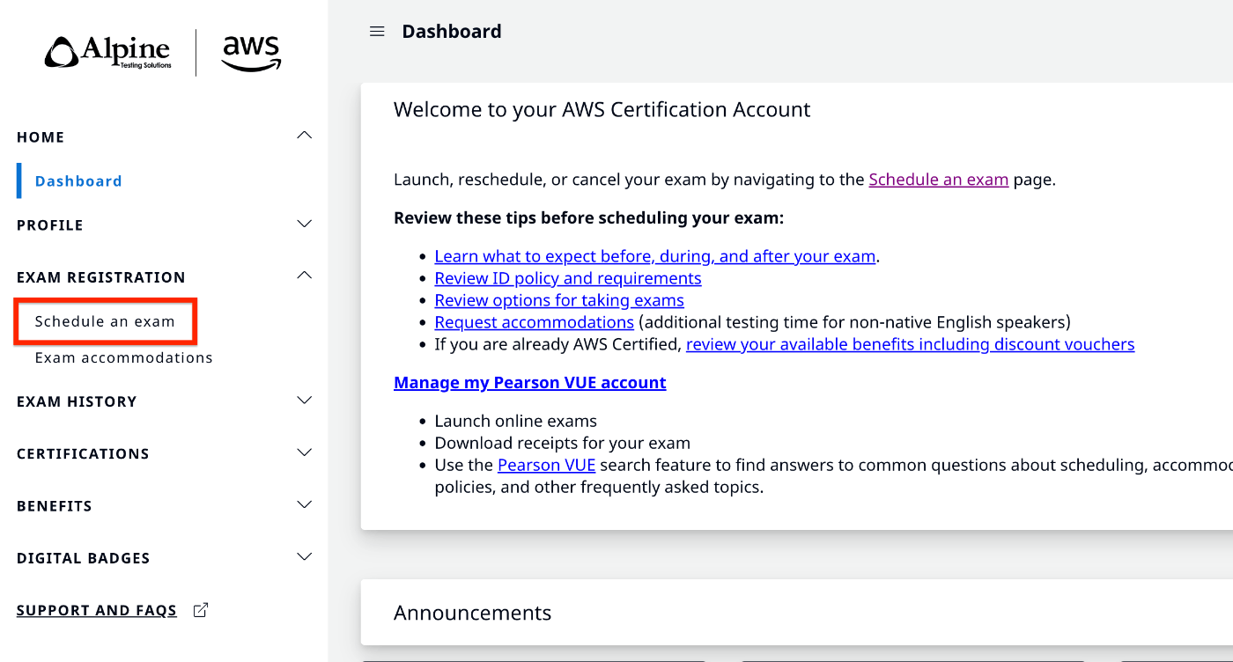The height and width of the screenshot is (662, 1233).
Task: Click the hamburger menu icon beside Dashboard
Action: click(x=377, y=32)
